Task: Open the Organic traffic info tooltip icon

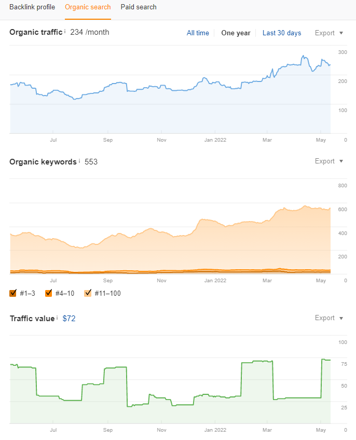Action: pyautogui.click(x=65, y=32)
